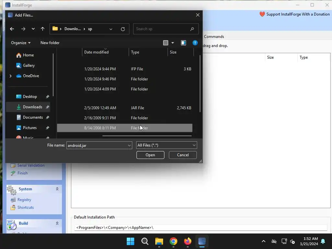Select the IFP File row
The width and height of the screenshot is (332, 249).
(x=125, y=69)
